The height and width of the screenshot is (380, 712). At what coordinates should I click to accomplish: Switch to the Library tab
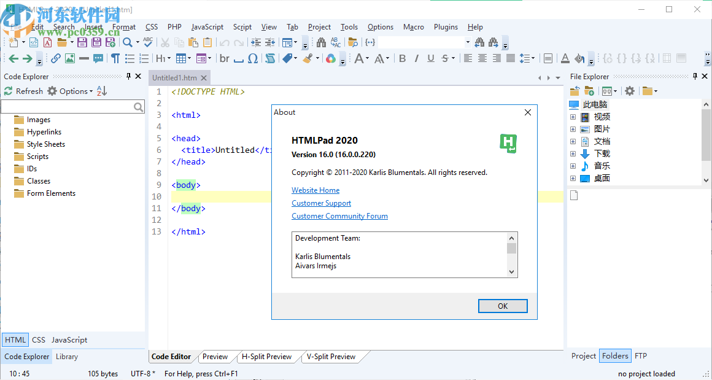click(x=67, y=357)
